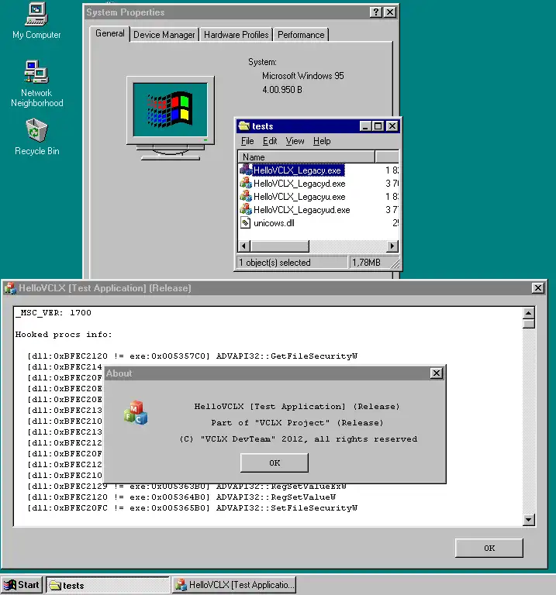
Task: Click the tests window scroll right arrow
Action: (x=392, y=246)
